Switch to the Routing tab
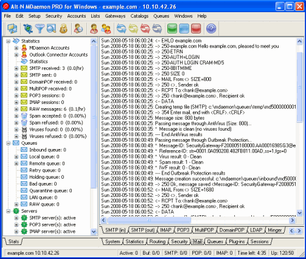The image size is (306, 259). tap(158, 241)
